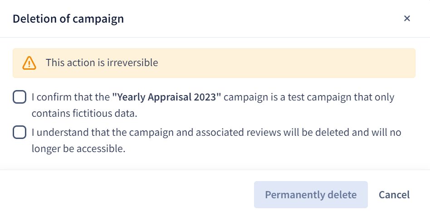
Task: Tick the 'I understand' reviews deletion checkbox
Action: (x=20, y=132)
